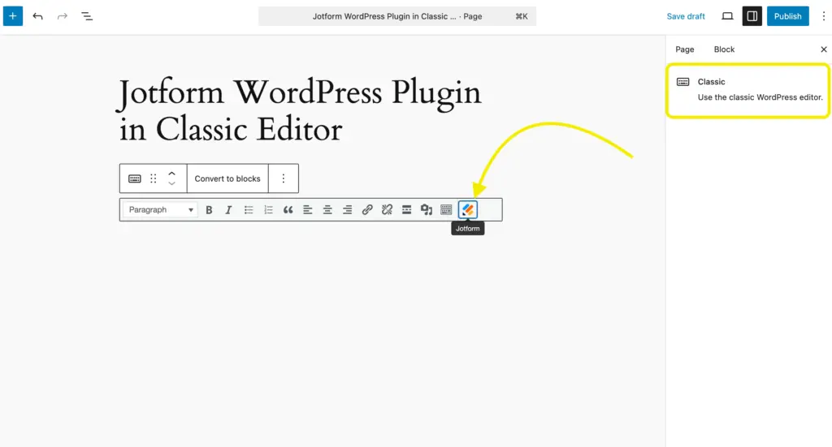This screenshot has width=832, height=447.
Task: Insert or edit a link
Action: (x=367, y=210)
